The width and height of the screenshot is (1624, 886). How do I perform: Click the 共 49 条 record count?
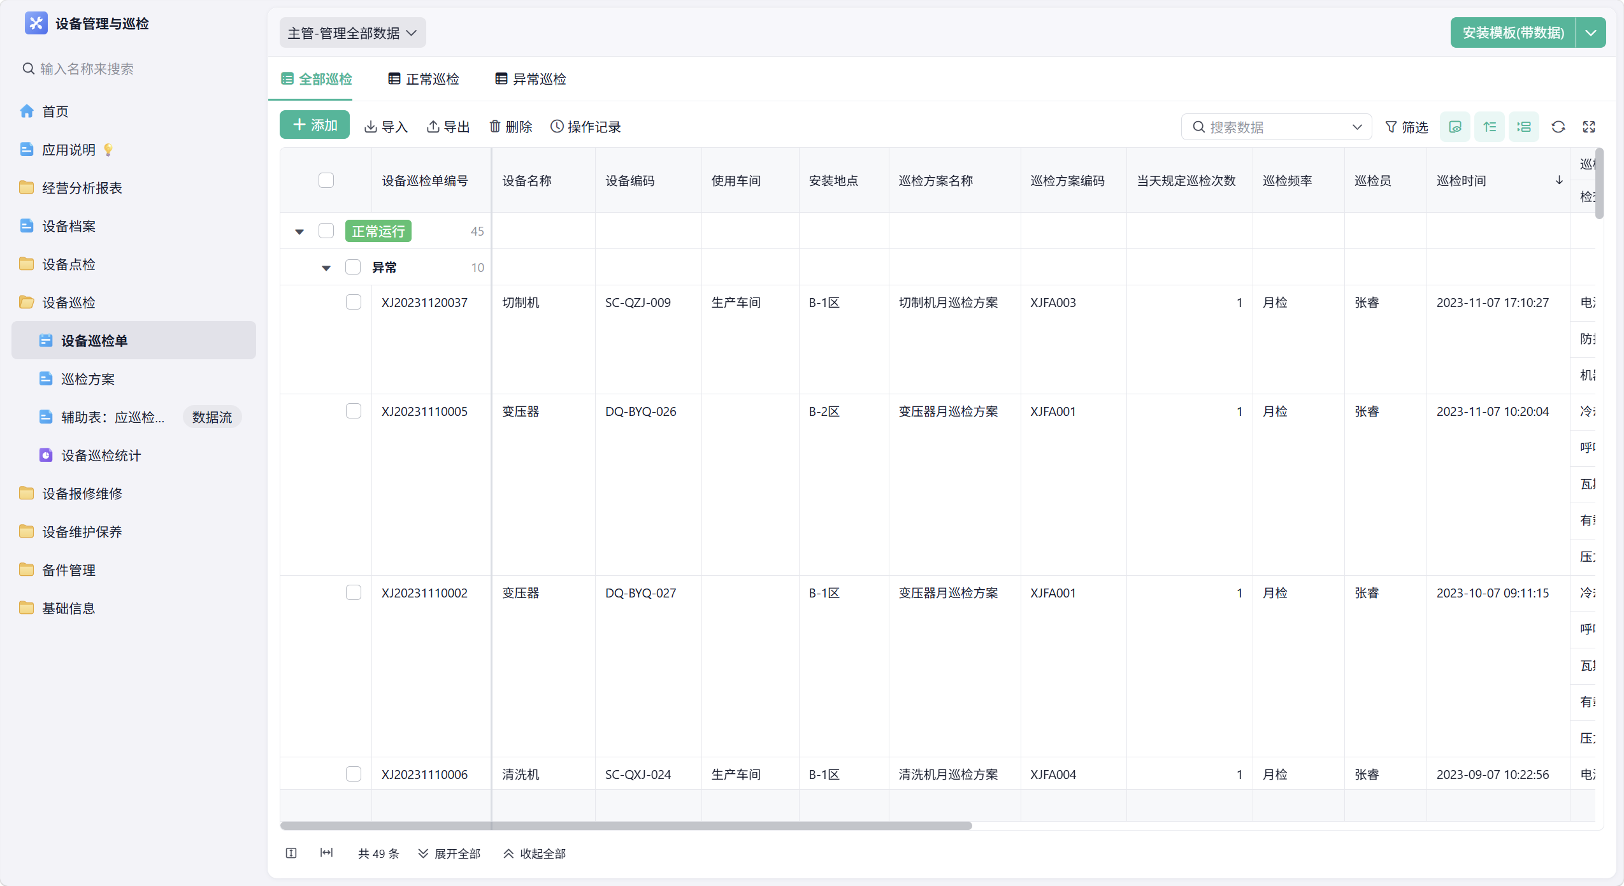coord(378,854)
